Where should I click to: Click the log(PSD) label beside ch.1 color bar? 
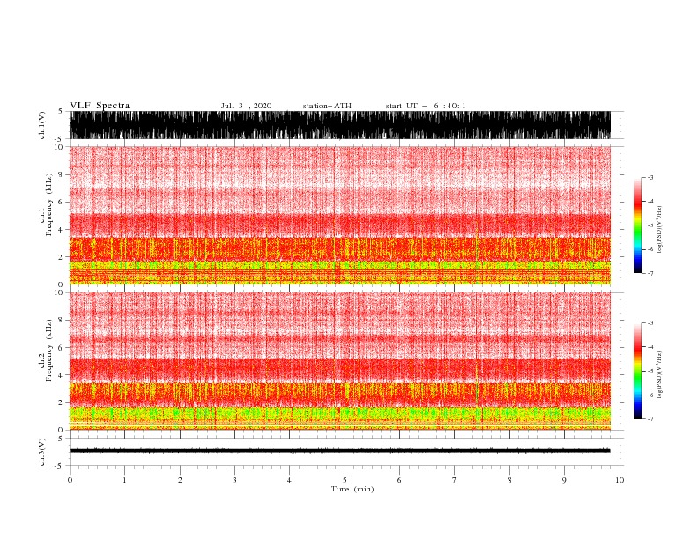pyautogui.click(x=660, y=230)
